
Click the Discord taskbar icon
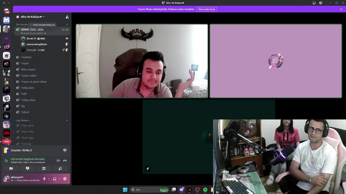click(182, 190)
